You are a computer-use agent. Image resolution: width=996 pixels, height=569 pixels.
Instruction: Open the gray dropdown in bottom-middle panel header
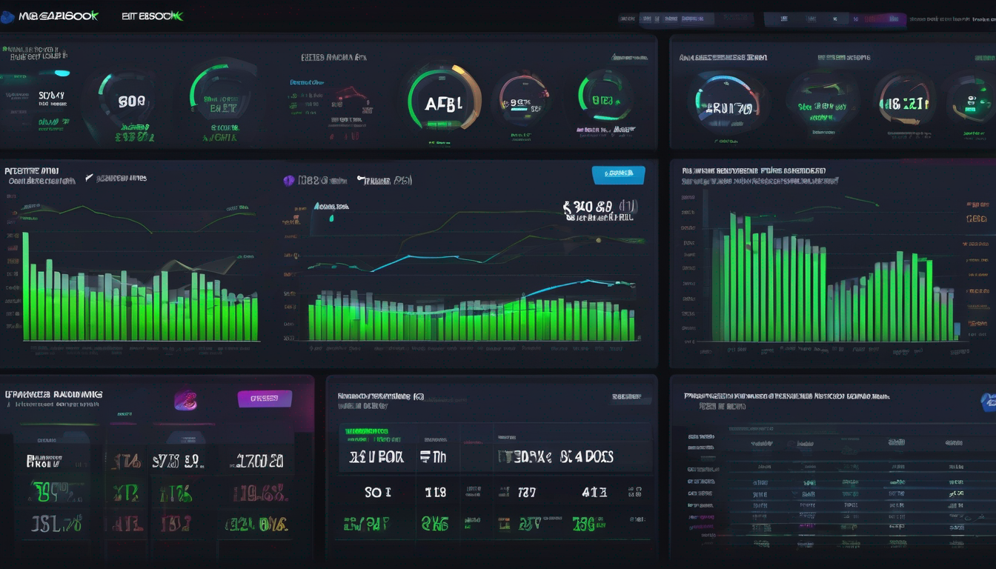point(625,397)
